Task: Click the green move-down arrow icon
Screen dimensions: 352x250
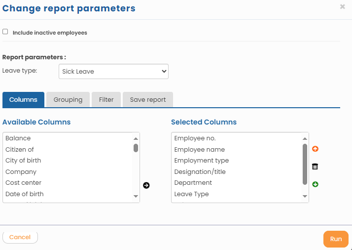Action: click(315, 184)
